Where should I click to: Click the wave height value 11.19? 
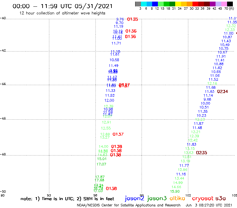(118, 27)
